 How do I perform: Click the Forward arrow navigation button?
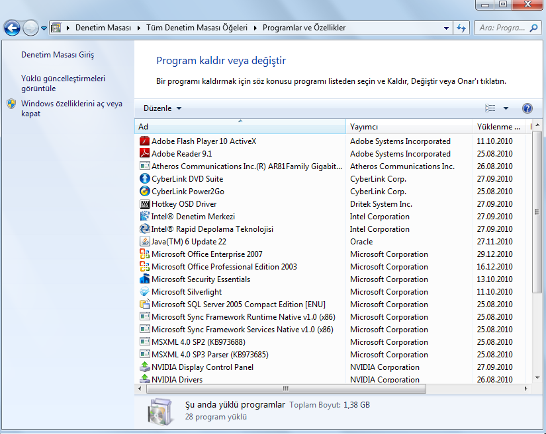(30, 28)
